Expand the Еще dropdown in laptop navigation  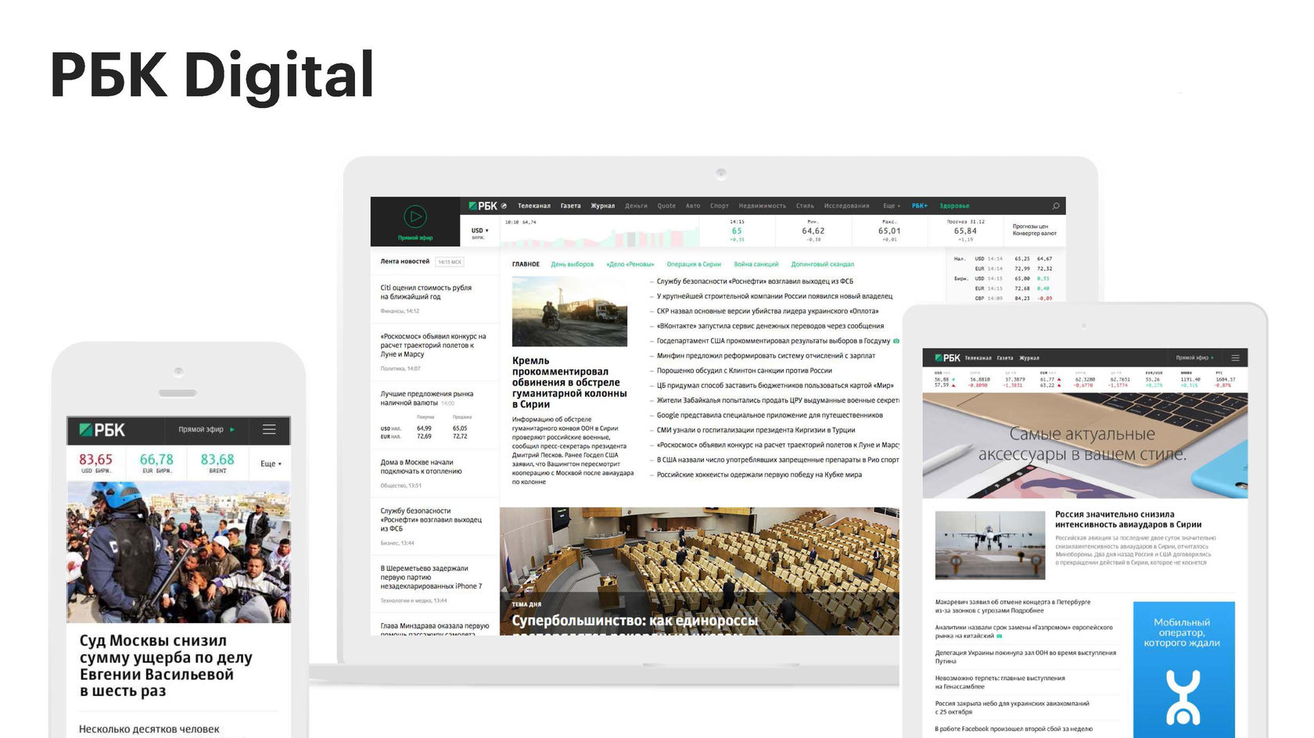click(x=892, y=206)
